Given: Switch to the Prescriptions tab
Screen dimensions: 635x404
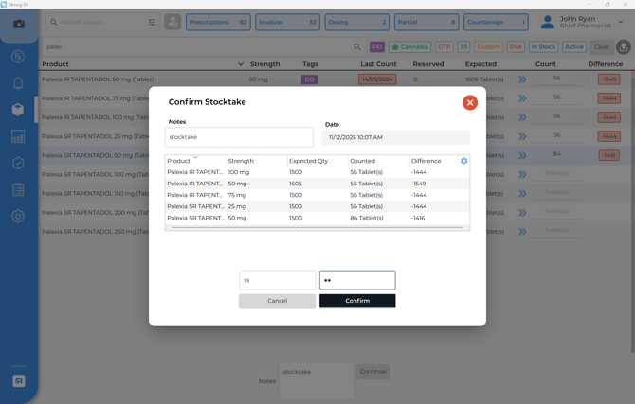Looking at the screenshot, I should (x=218, y=22).
